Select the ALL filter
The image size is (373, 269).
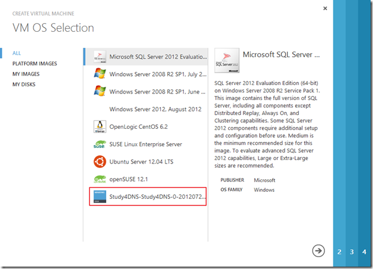(x=17, y=53)
